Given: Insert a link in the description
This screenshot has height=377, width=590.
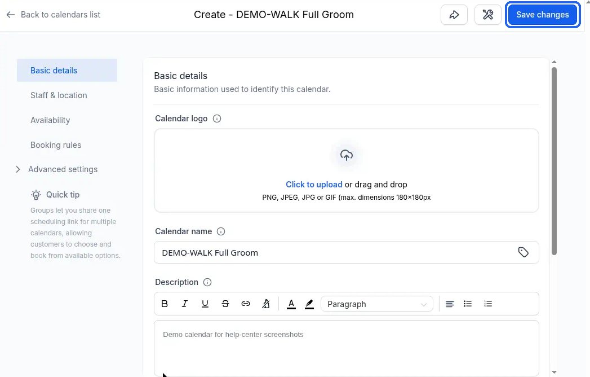Looking at the screenshot, I should pos(246,304).
